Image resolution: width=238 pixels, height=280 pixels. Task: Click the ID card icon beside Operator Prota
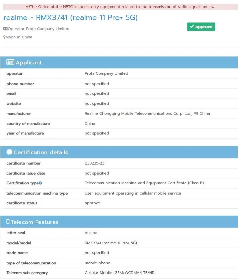pyautogui.click(x=5, y=29)
